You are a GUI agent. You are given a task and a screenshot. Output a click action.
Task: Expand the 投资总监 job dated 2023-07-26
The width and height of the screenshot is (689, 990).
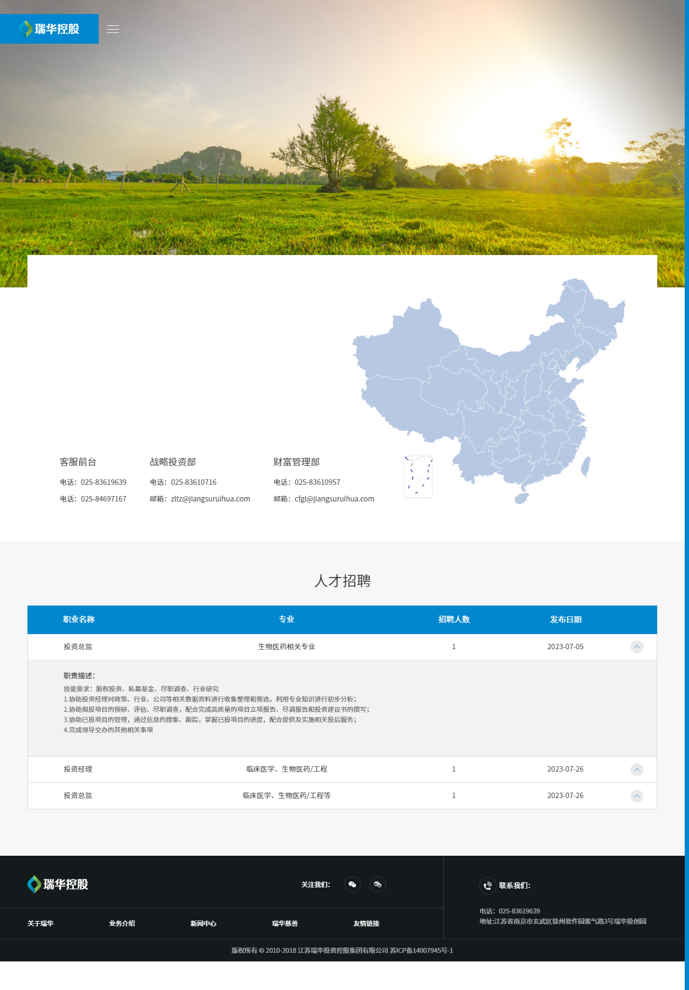tap(637, 796)
